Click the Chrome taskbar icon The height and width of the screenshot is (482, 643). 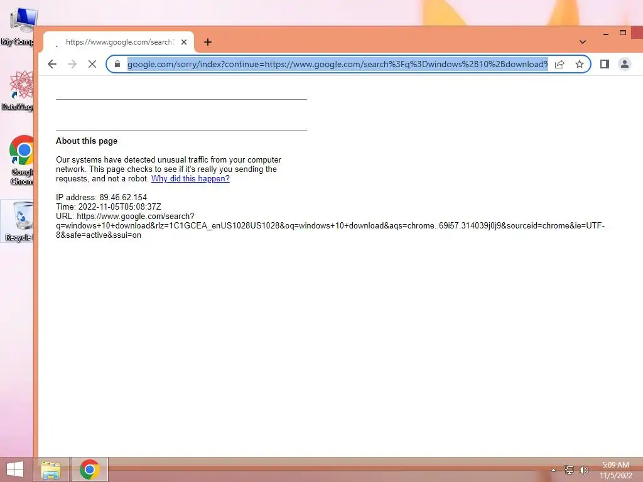point(90,469)
